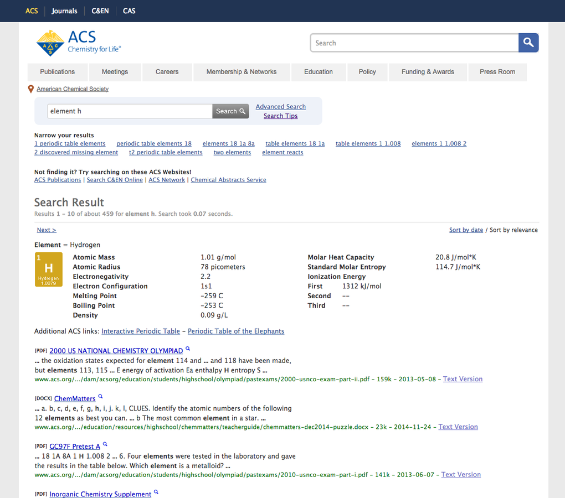
Task: Open Text Version of ChemMatters puzzle docx
Action: 458,427
